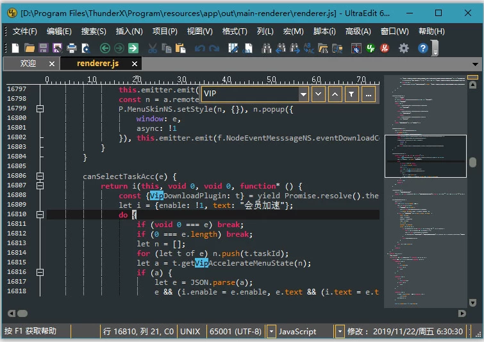Collapse the code fold at line 16806
Image resolution: width=484 pixels, height=342 pixels.
40,176
